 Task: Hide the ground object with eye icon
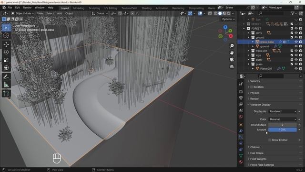(x=296, y=46)
